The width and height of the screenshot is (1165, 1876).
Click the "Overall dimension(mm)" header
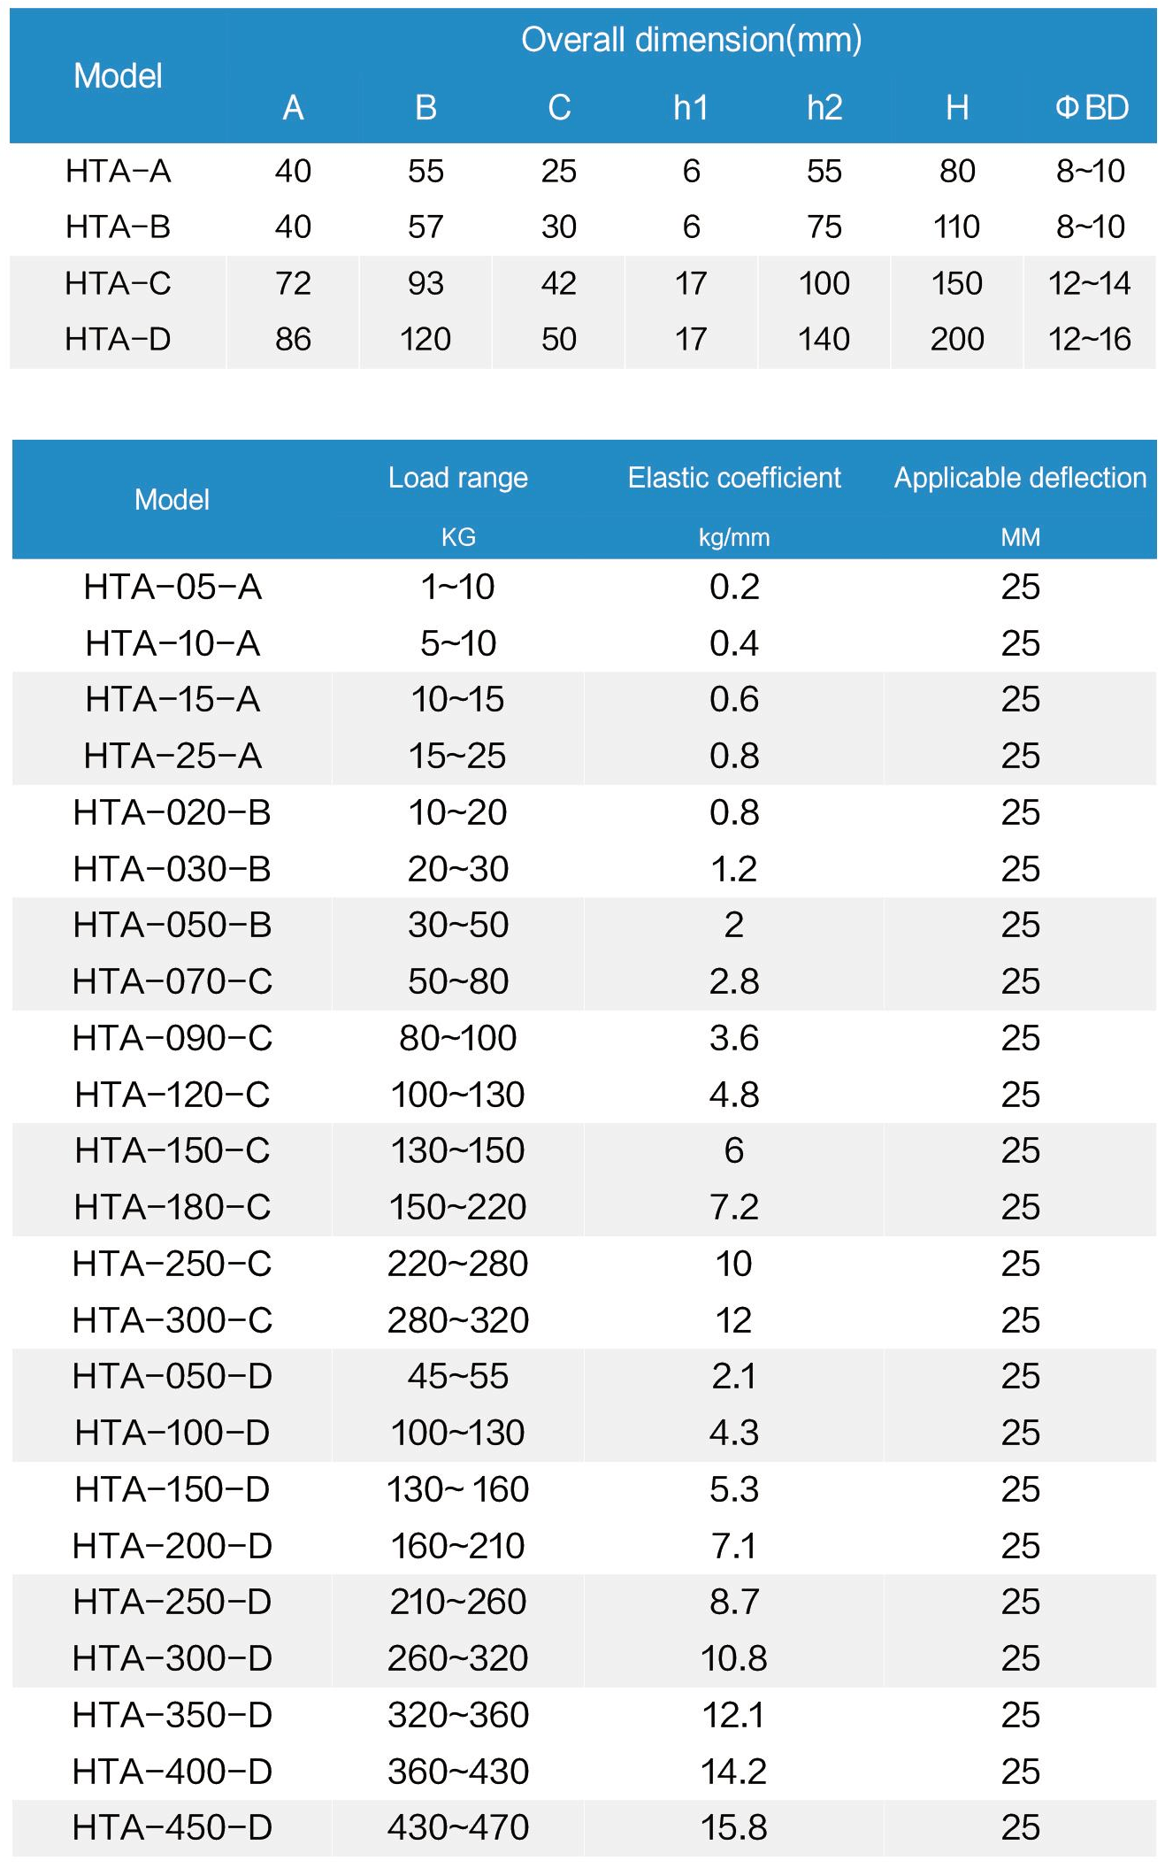coord(691,40)
